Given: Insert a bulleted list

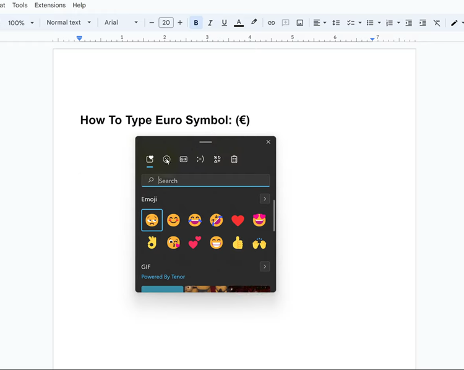Looking at the screenshot, I should pos(370,23).
